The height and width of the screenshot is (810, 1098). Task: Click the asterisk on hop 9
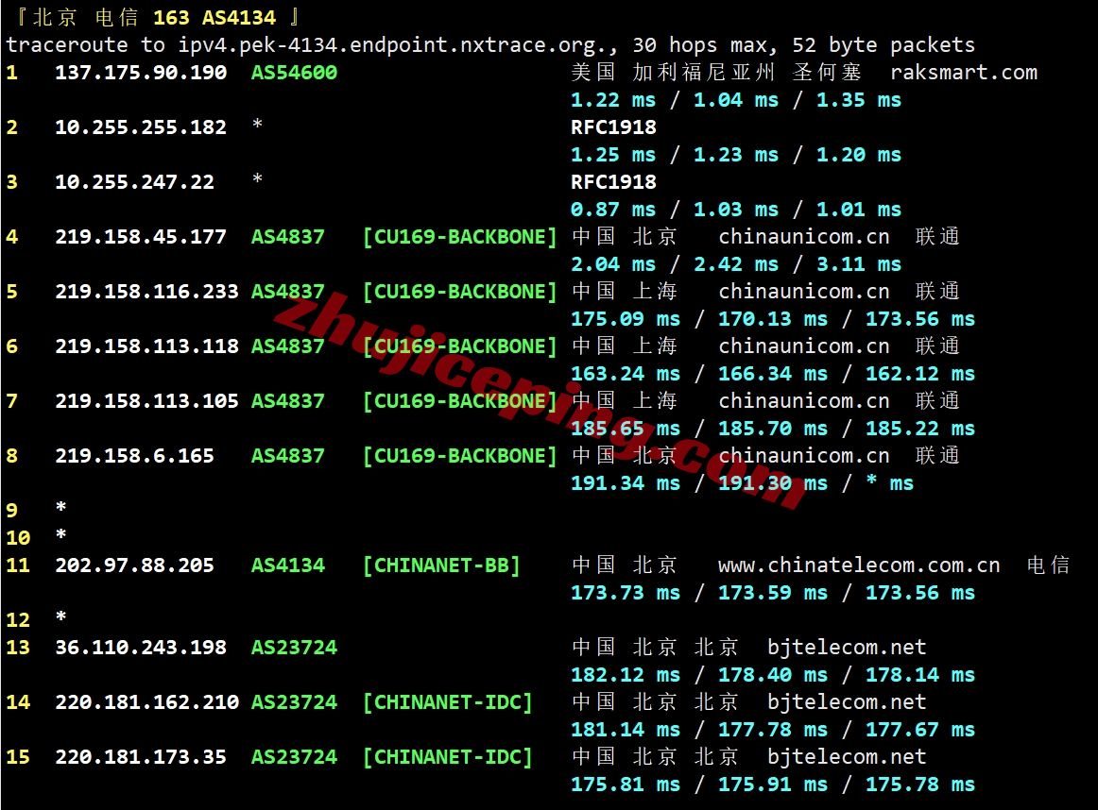click(x=61, y=510)
